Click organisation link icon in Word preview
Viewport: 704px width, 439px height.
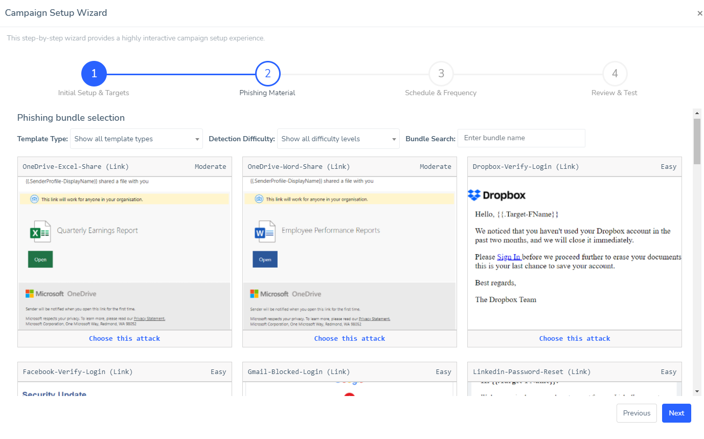(259, 199)
